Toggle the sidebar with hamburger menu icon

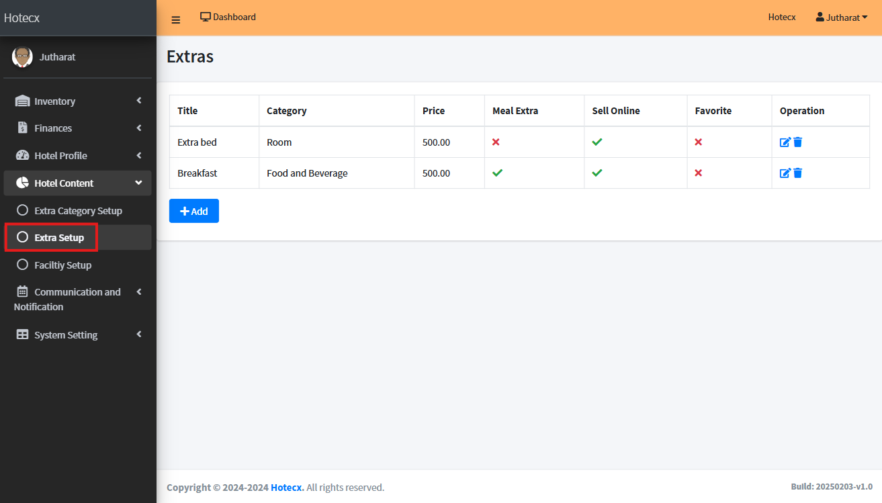tap(176, 19)
